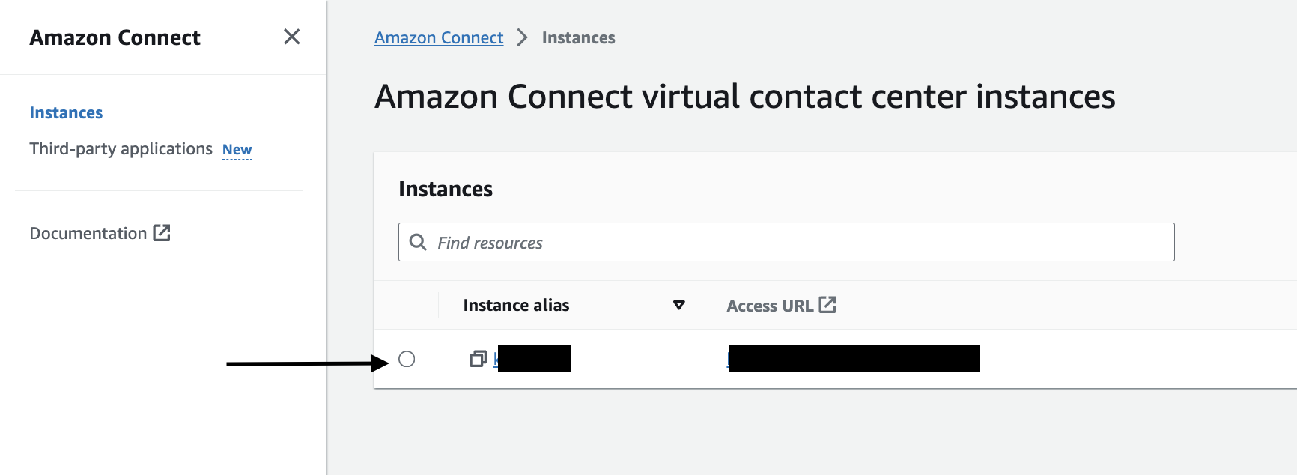
Task: Go to Amazon Connect breadcrumb link
Action: [x=439, y=37]
